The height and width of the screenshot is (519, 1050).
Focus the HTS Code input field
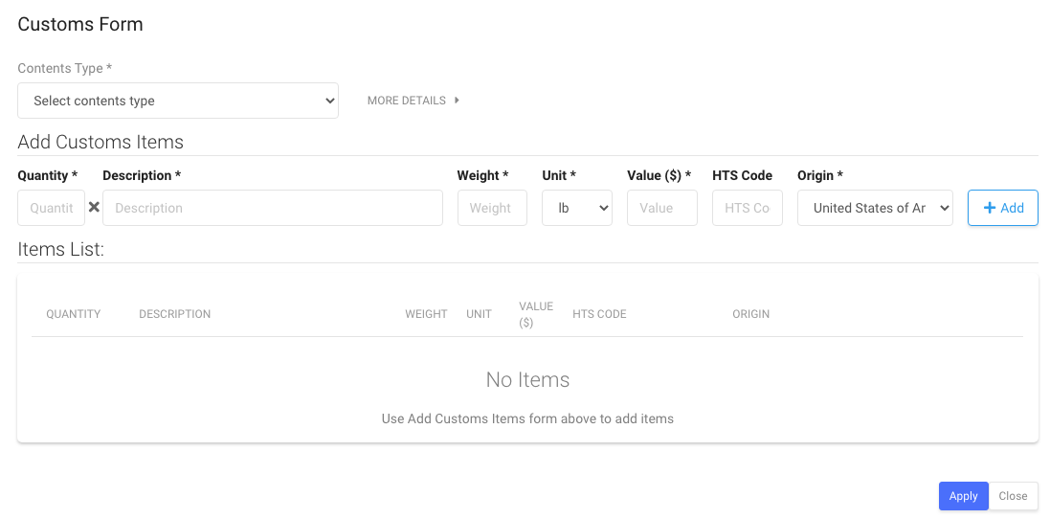(747, 208)
